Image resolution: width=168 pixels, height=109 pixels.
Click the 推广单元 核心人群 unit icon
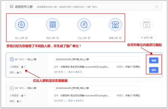(12, 59)
